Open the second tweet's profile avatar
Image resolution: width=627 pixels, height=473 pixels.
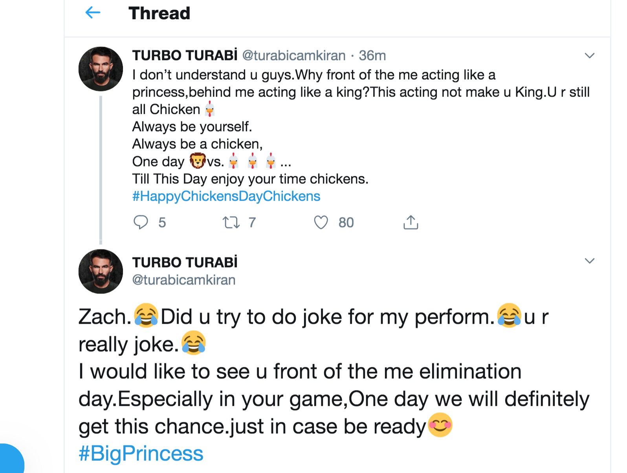[x=101, y=271]
